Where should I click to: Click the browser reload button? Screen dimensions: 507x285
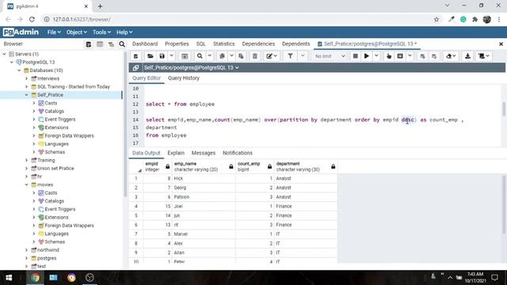pyautogui.click(x=32, y=19)
